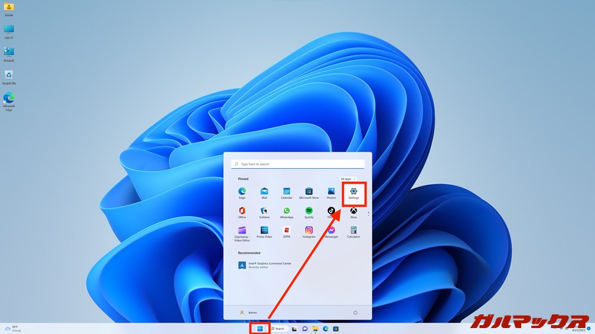Open Chat icon on the taskbar
This screenshot has height=334, width=595.
point(305,329)
